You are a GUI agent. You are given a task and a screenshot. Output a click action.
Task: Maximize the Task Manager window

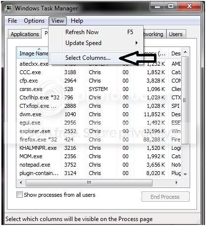click(x=171, y=7)
